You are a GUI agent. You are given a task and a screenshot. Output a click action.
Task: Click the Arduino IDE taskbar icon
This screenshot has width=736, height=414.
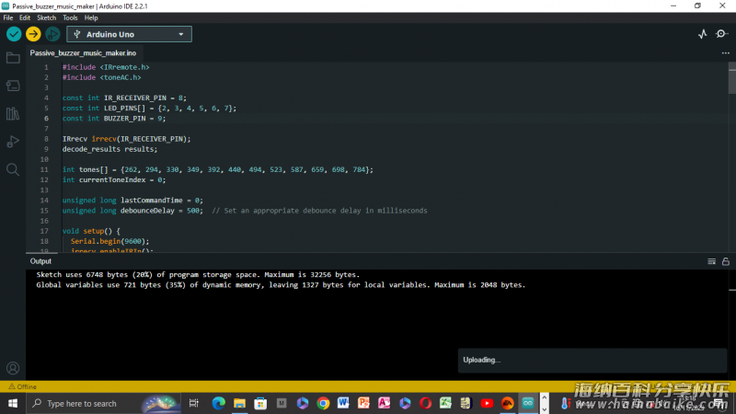(x=528, y=403)
